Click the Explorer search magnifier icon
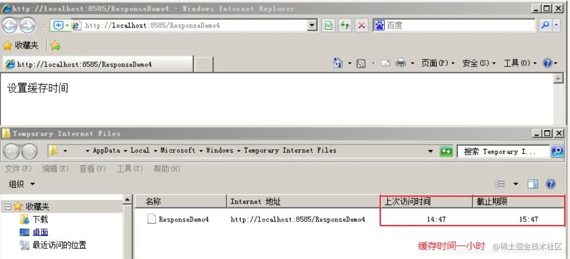Viewport: 570px width, 259px height. coord(557,152)
